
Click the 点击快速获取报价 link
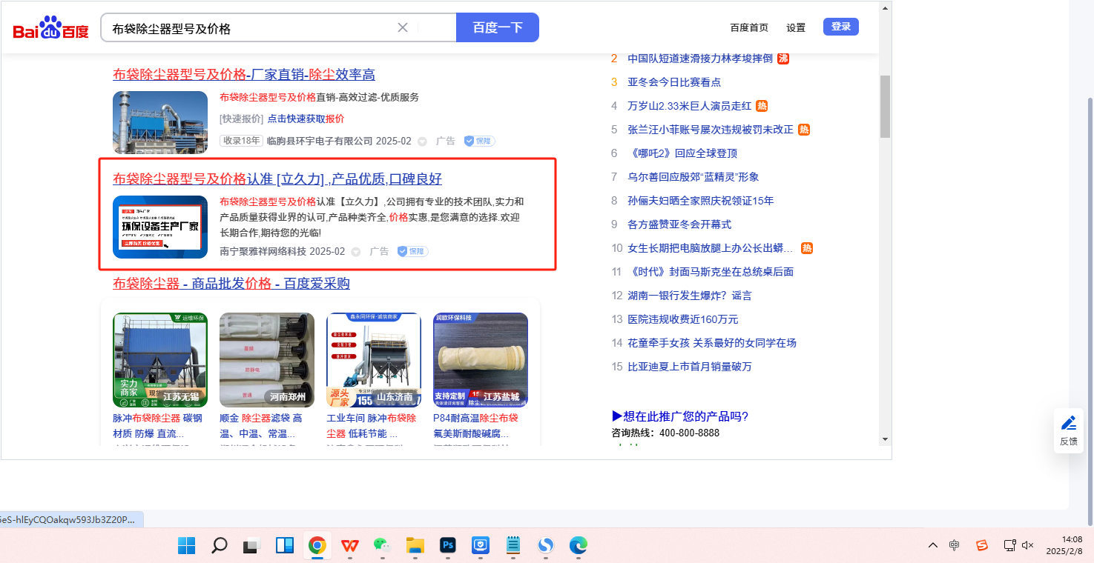tap(306, 119)
